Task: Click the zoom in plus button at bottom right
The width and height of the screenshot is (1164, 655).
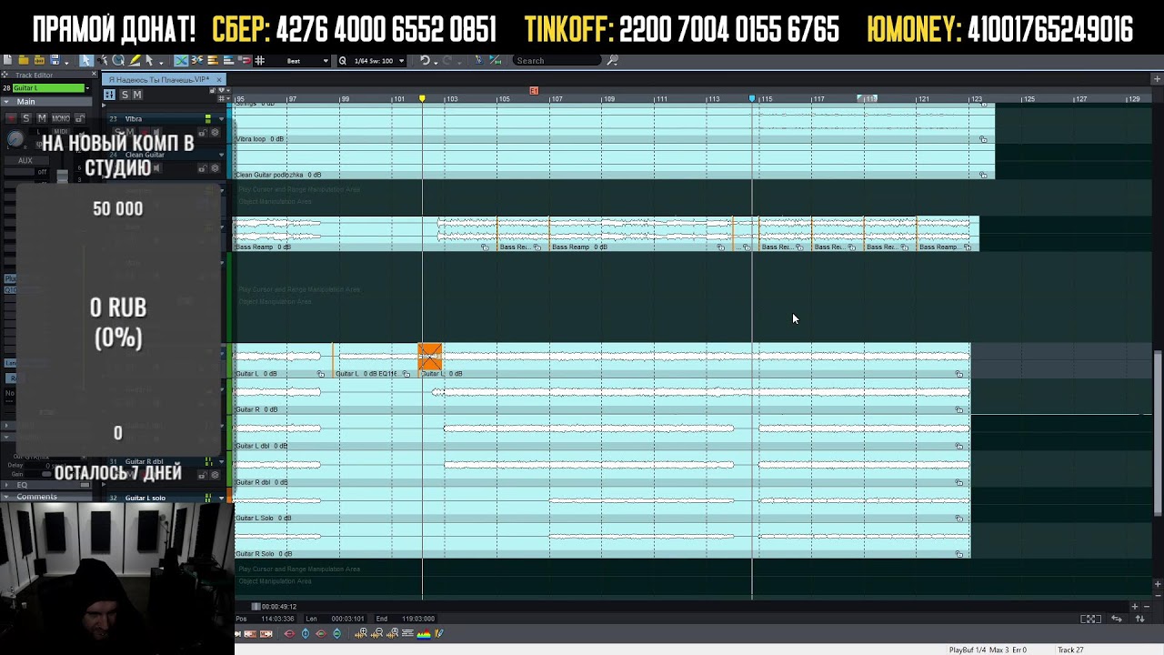Action: click(x=1135, y=607)
